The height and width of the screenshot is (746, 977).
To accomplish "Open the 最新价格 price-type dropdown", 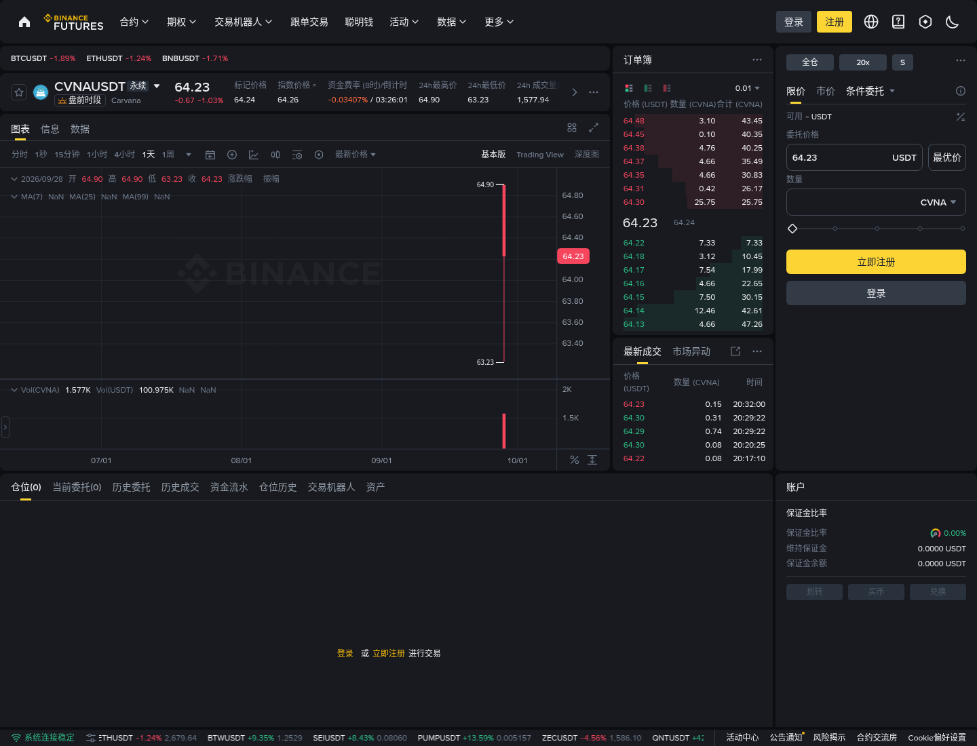I will coord(356,155).
